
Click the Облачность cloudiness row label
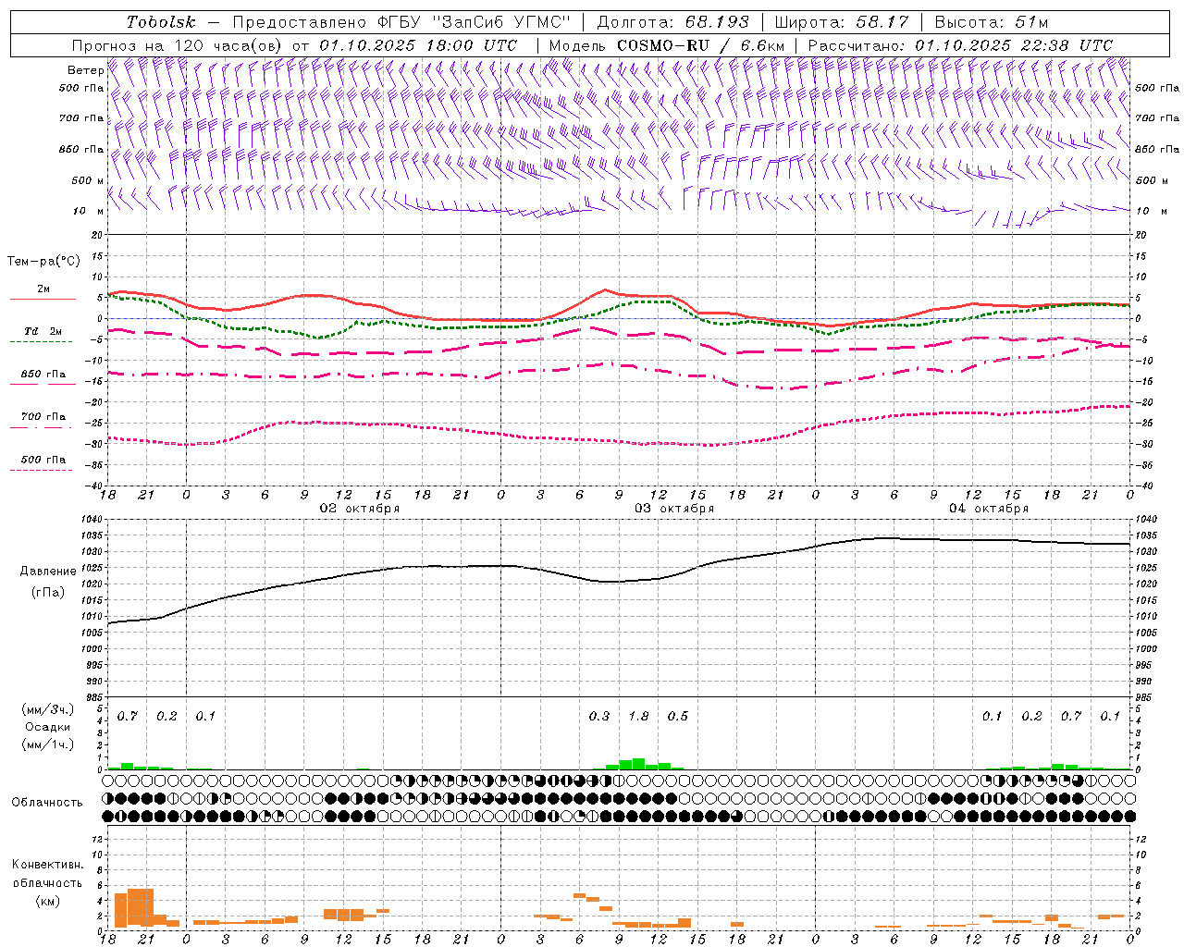[x=47, y=803]
